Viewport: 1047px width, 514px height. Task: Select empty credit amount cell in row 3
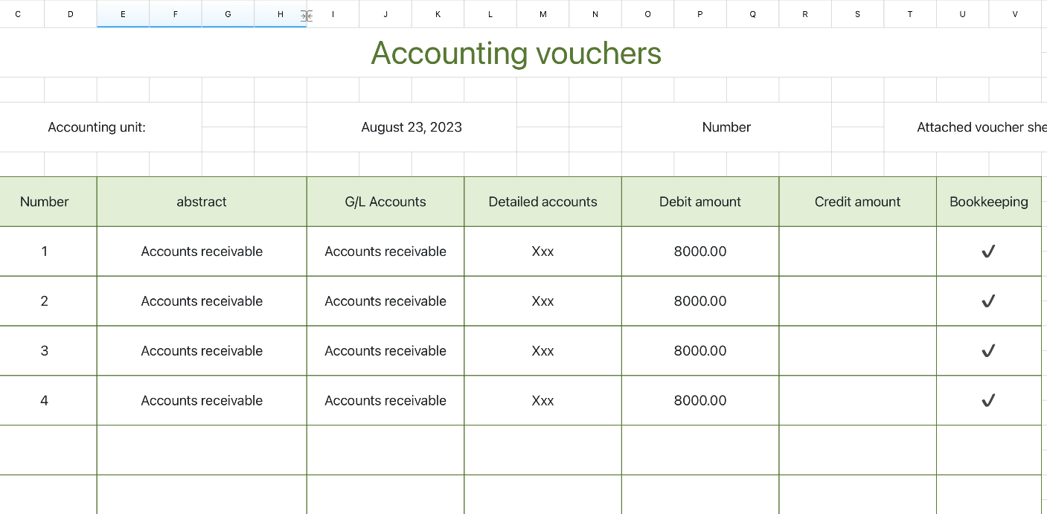857,351
